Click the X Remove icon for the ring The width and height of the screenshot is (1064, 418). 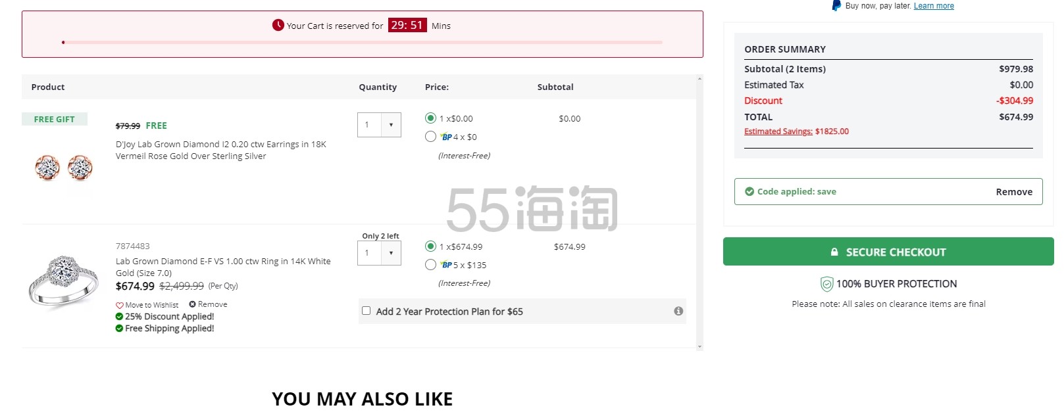(191, 304)
